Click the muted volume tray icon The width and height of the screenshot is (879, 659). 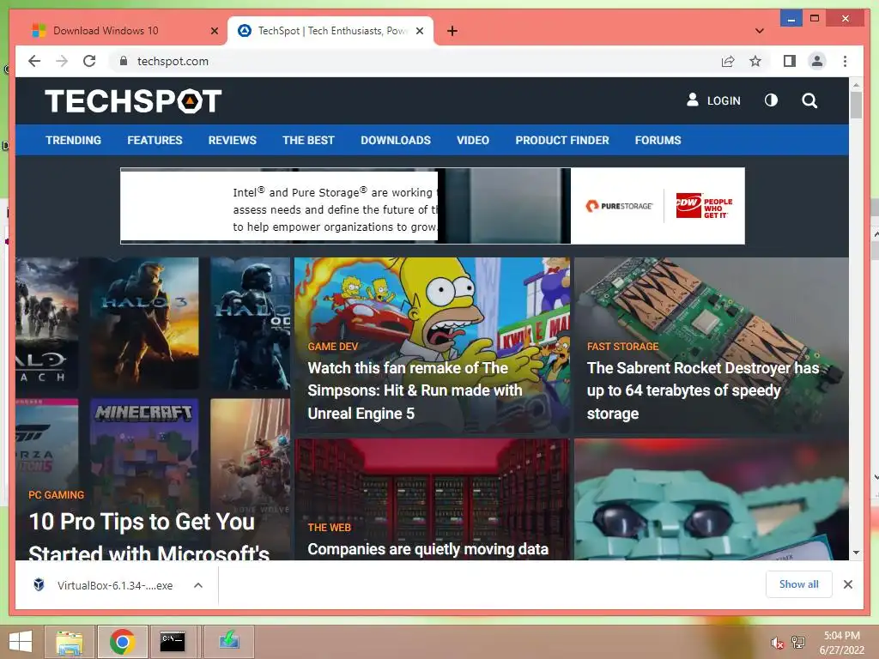pyautogui.click(x=777, y=643)
